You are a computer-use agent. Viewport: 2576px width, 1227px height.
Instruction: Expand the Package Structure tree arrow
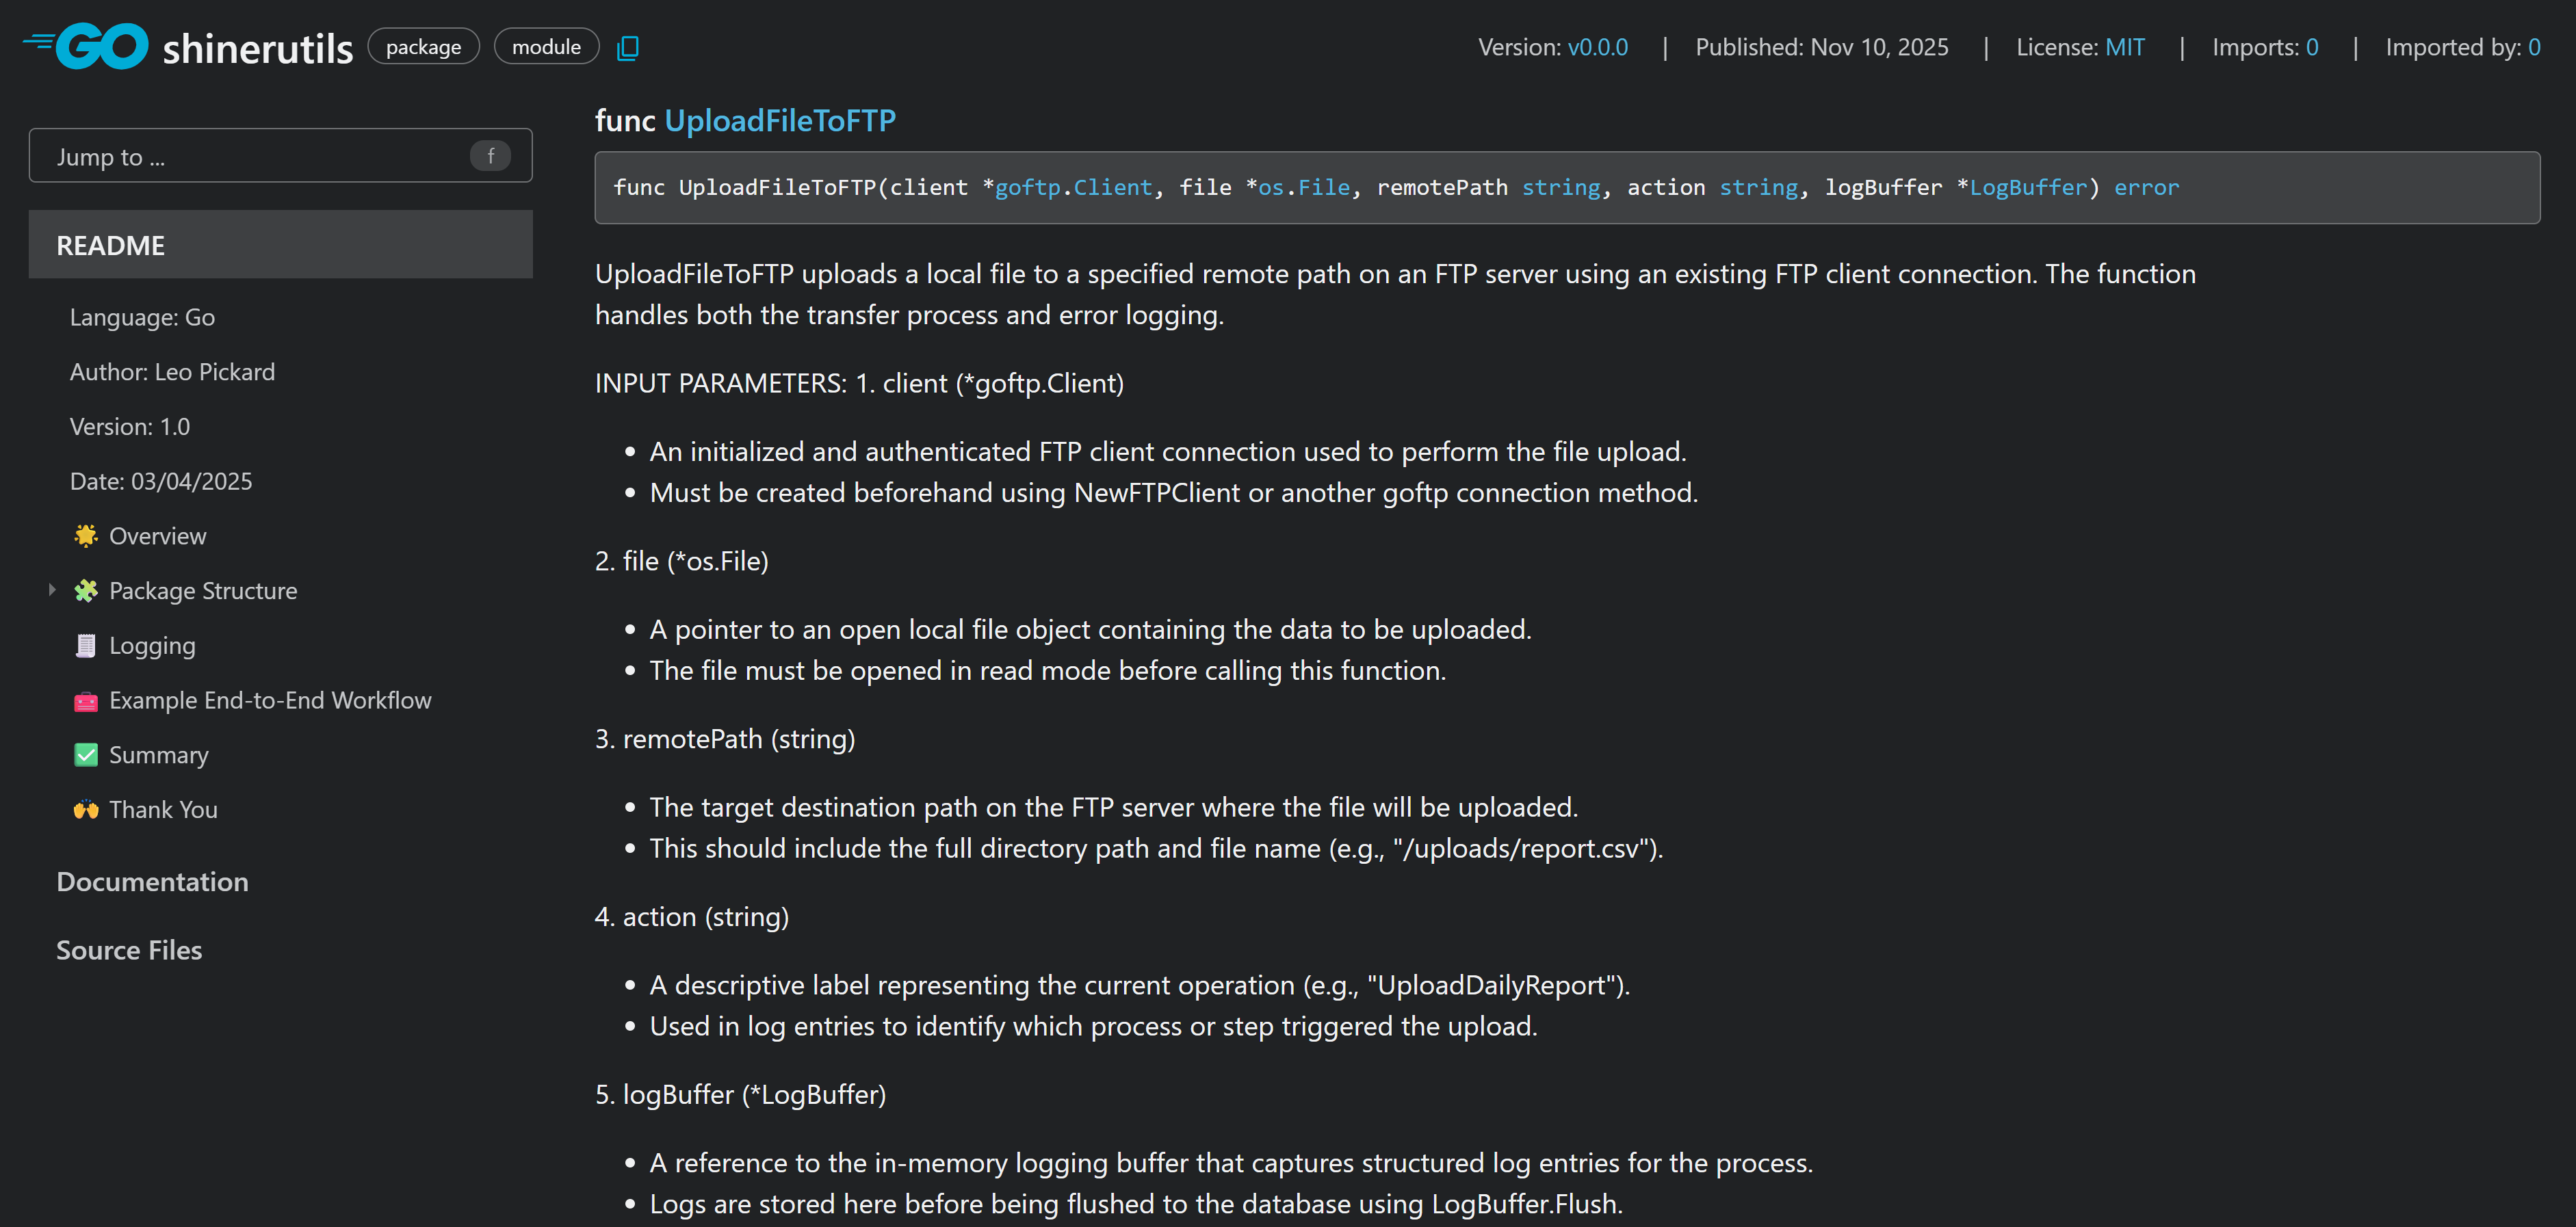[x=52, y=590]
